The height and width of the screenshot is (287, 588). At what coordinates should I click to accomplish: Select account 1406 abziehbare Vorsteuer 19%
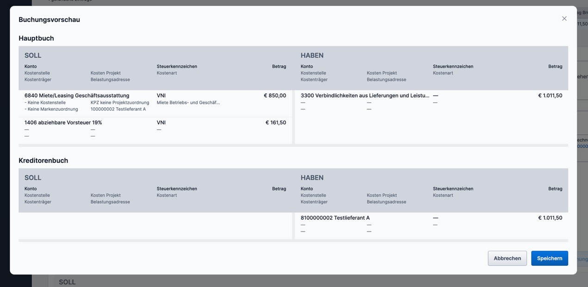63,122
